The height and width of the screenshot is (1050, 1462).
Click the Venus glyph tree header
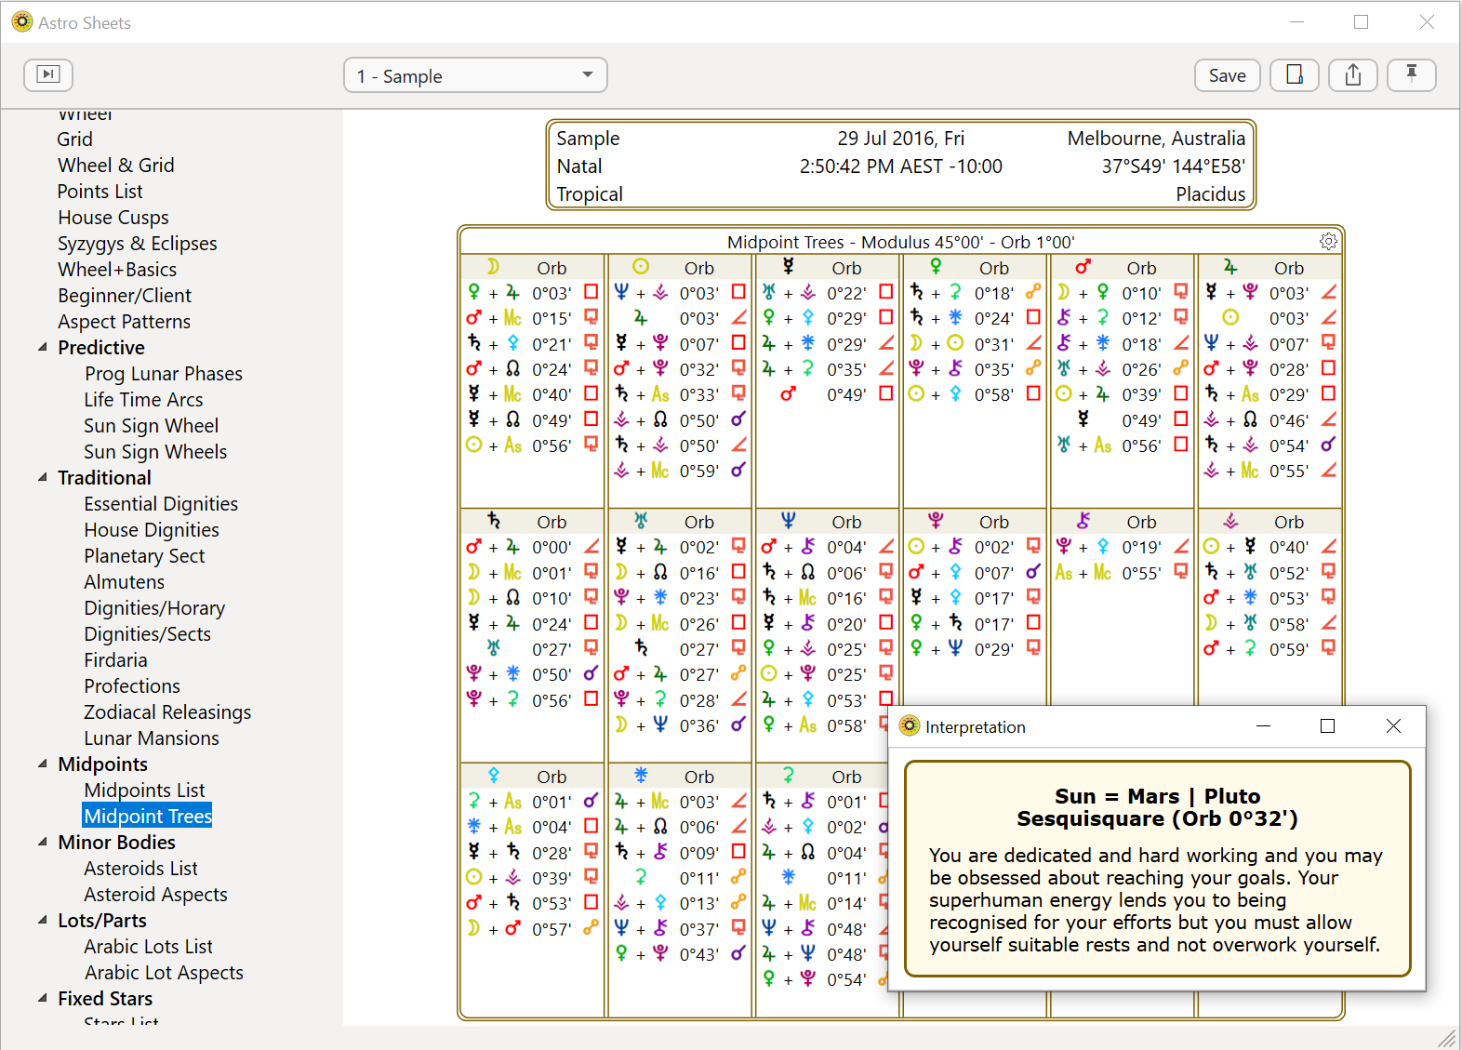pyautogui.click(x=936, y=267)
